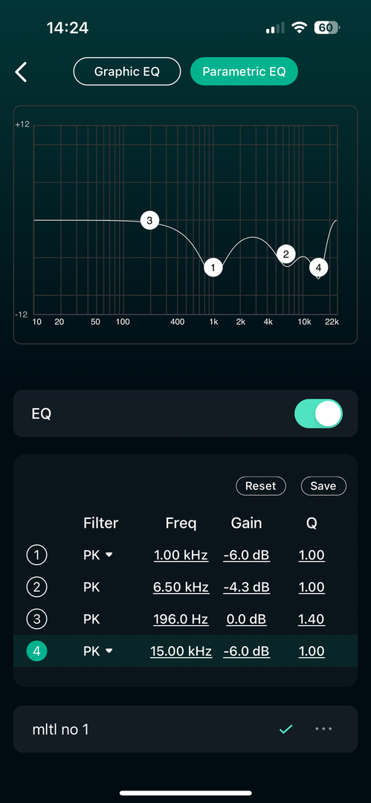Viewport: 371px width, 803px height.
Task: Open the three-dots menu for mltl no 1
Action: pyautogui.click(x=323, y=729)
